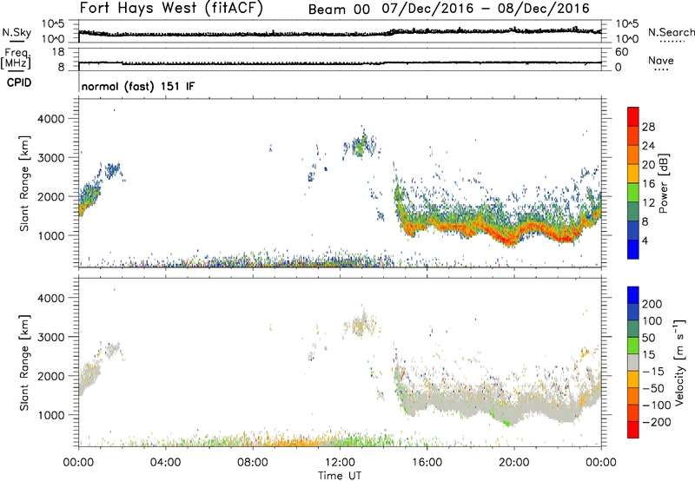Click the '60' Nave axis tick
Viewport: 695px width, 481px height.
pyautogui.click(x=621, y=52)
